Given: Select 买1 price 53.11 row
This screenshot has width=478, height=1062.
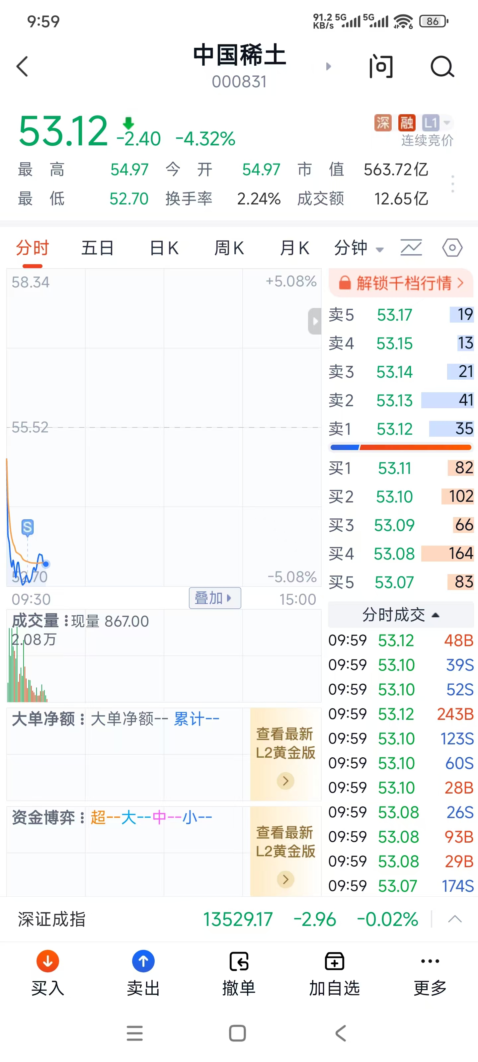Looking at the screenshot, I should click(401, 468).
